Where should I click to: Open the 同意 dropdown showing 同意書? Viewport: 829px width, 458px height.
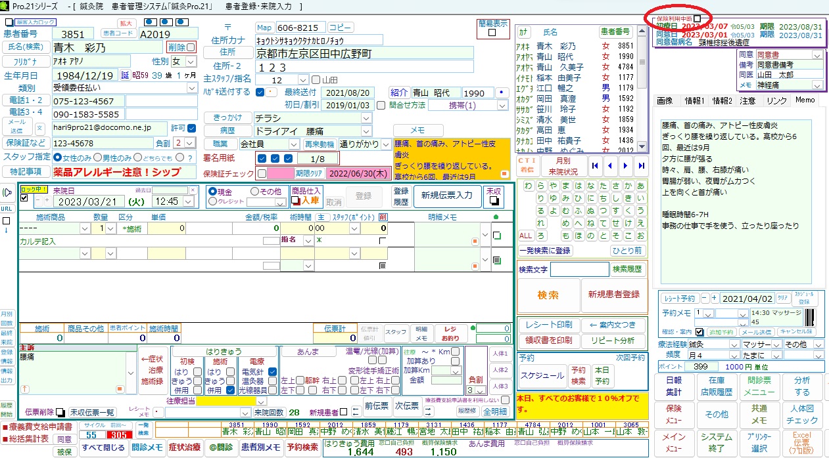[818, 55]
